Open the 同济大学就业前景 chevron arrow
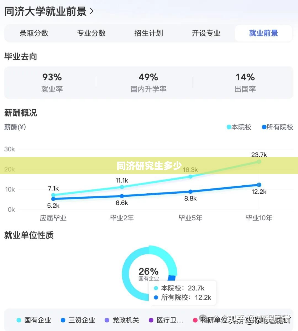Viewport: 298px width, 331px height. pyautogui.click(x=92, y=12)
